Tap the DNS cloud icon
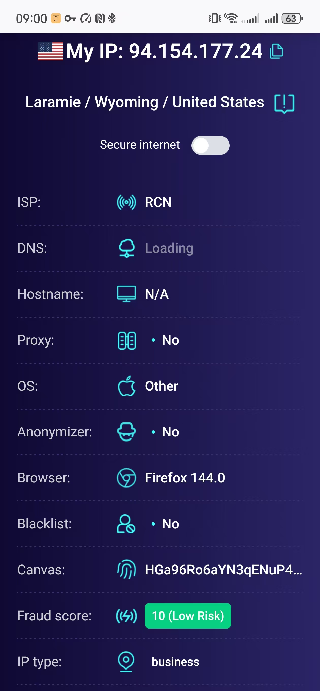 tap(126, 248)
